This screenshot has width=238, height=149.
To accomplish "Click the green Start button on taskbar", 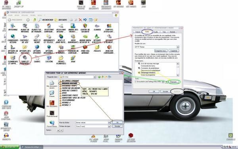I will coord(10,147).
